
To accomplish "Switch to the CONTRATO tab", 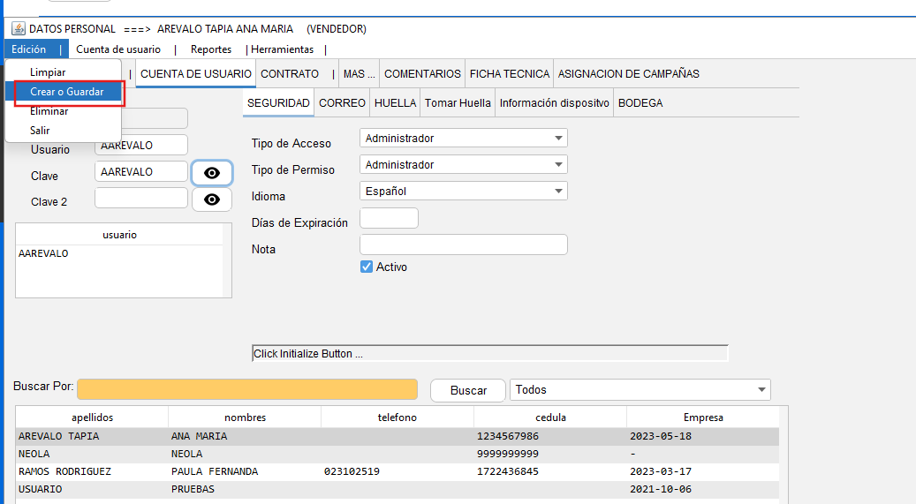I will click(x=290, y=74).
